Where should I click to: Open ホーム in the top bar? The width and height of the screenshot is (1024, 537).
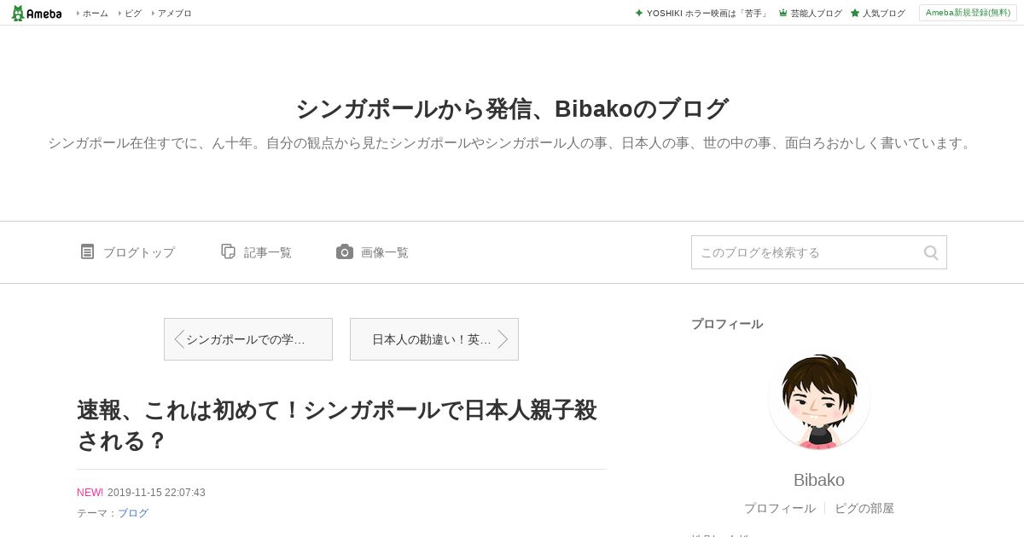click(93, 13)
